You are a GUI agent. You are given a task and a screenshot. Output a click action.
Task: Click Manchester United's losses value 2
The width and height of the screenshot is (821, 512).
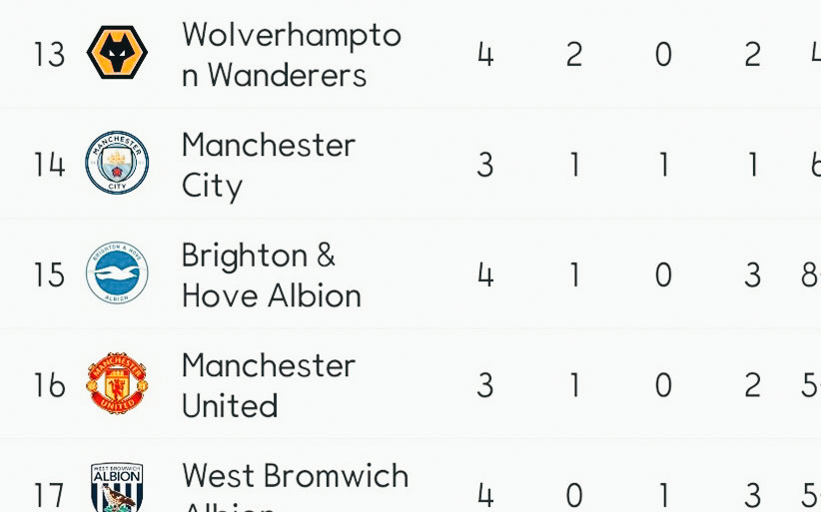point(752,385)
